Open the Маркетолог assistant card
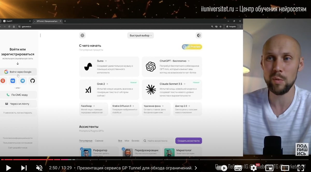The image size is (311, 172). click(182, 152)
